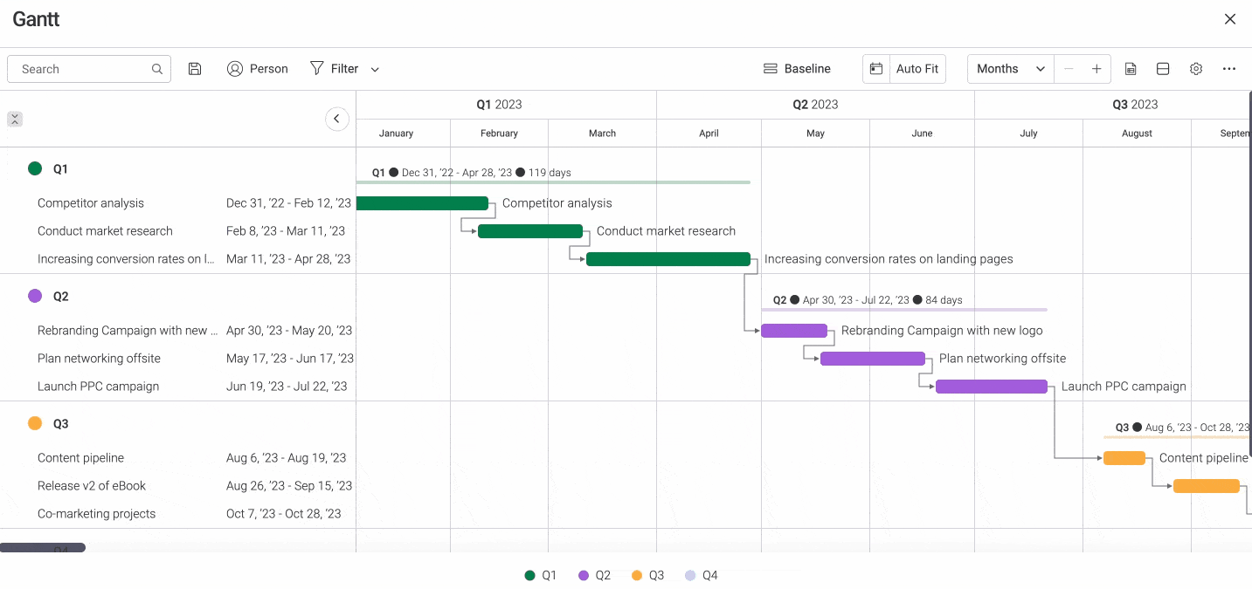Open the Months zoom level dropdown

(x=1010, y=68)
